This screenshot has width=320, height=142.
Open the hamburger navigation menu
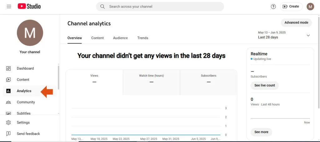pos(9,7)
